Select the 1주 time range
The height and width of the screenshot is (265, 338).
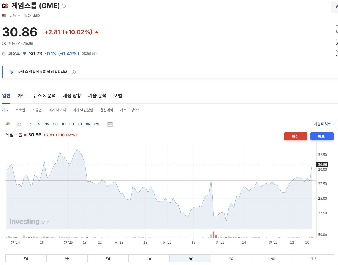click(67, 258)
